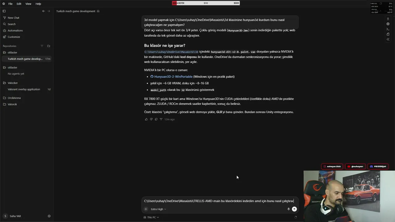Click the C:\Users\suhay\OneDrive\Masaüstü\3d path code

coord(171,52)
